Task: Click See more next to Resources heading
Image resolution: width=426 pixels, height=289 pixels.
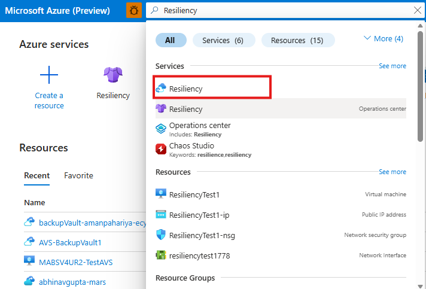Action: pos(392,172)
